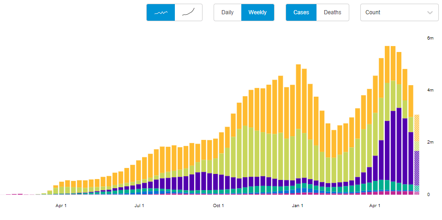Click the Jan 1 axis label
This screenshot has height=220, width=442.
pyautogui.click(x=298, y=206)
